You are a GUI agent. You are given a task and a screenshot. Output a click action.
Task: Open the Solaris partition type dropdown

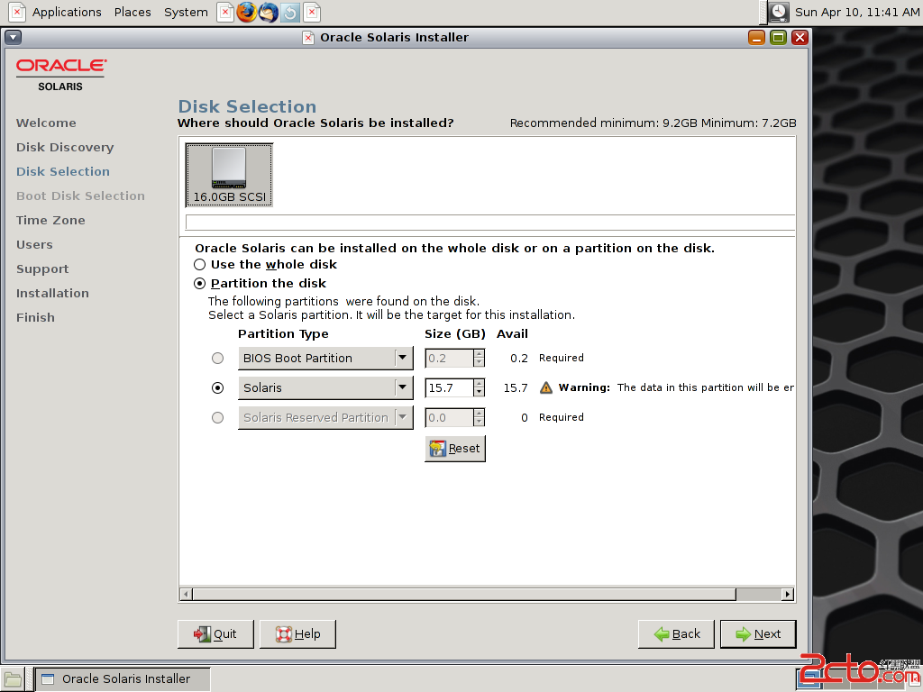coord(325,387)
